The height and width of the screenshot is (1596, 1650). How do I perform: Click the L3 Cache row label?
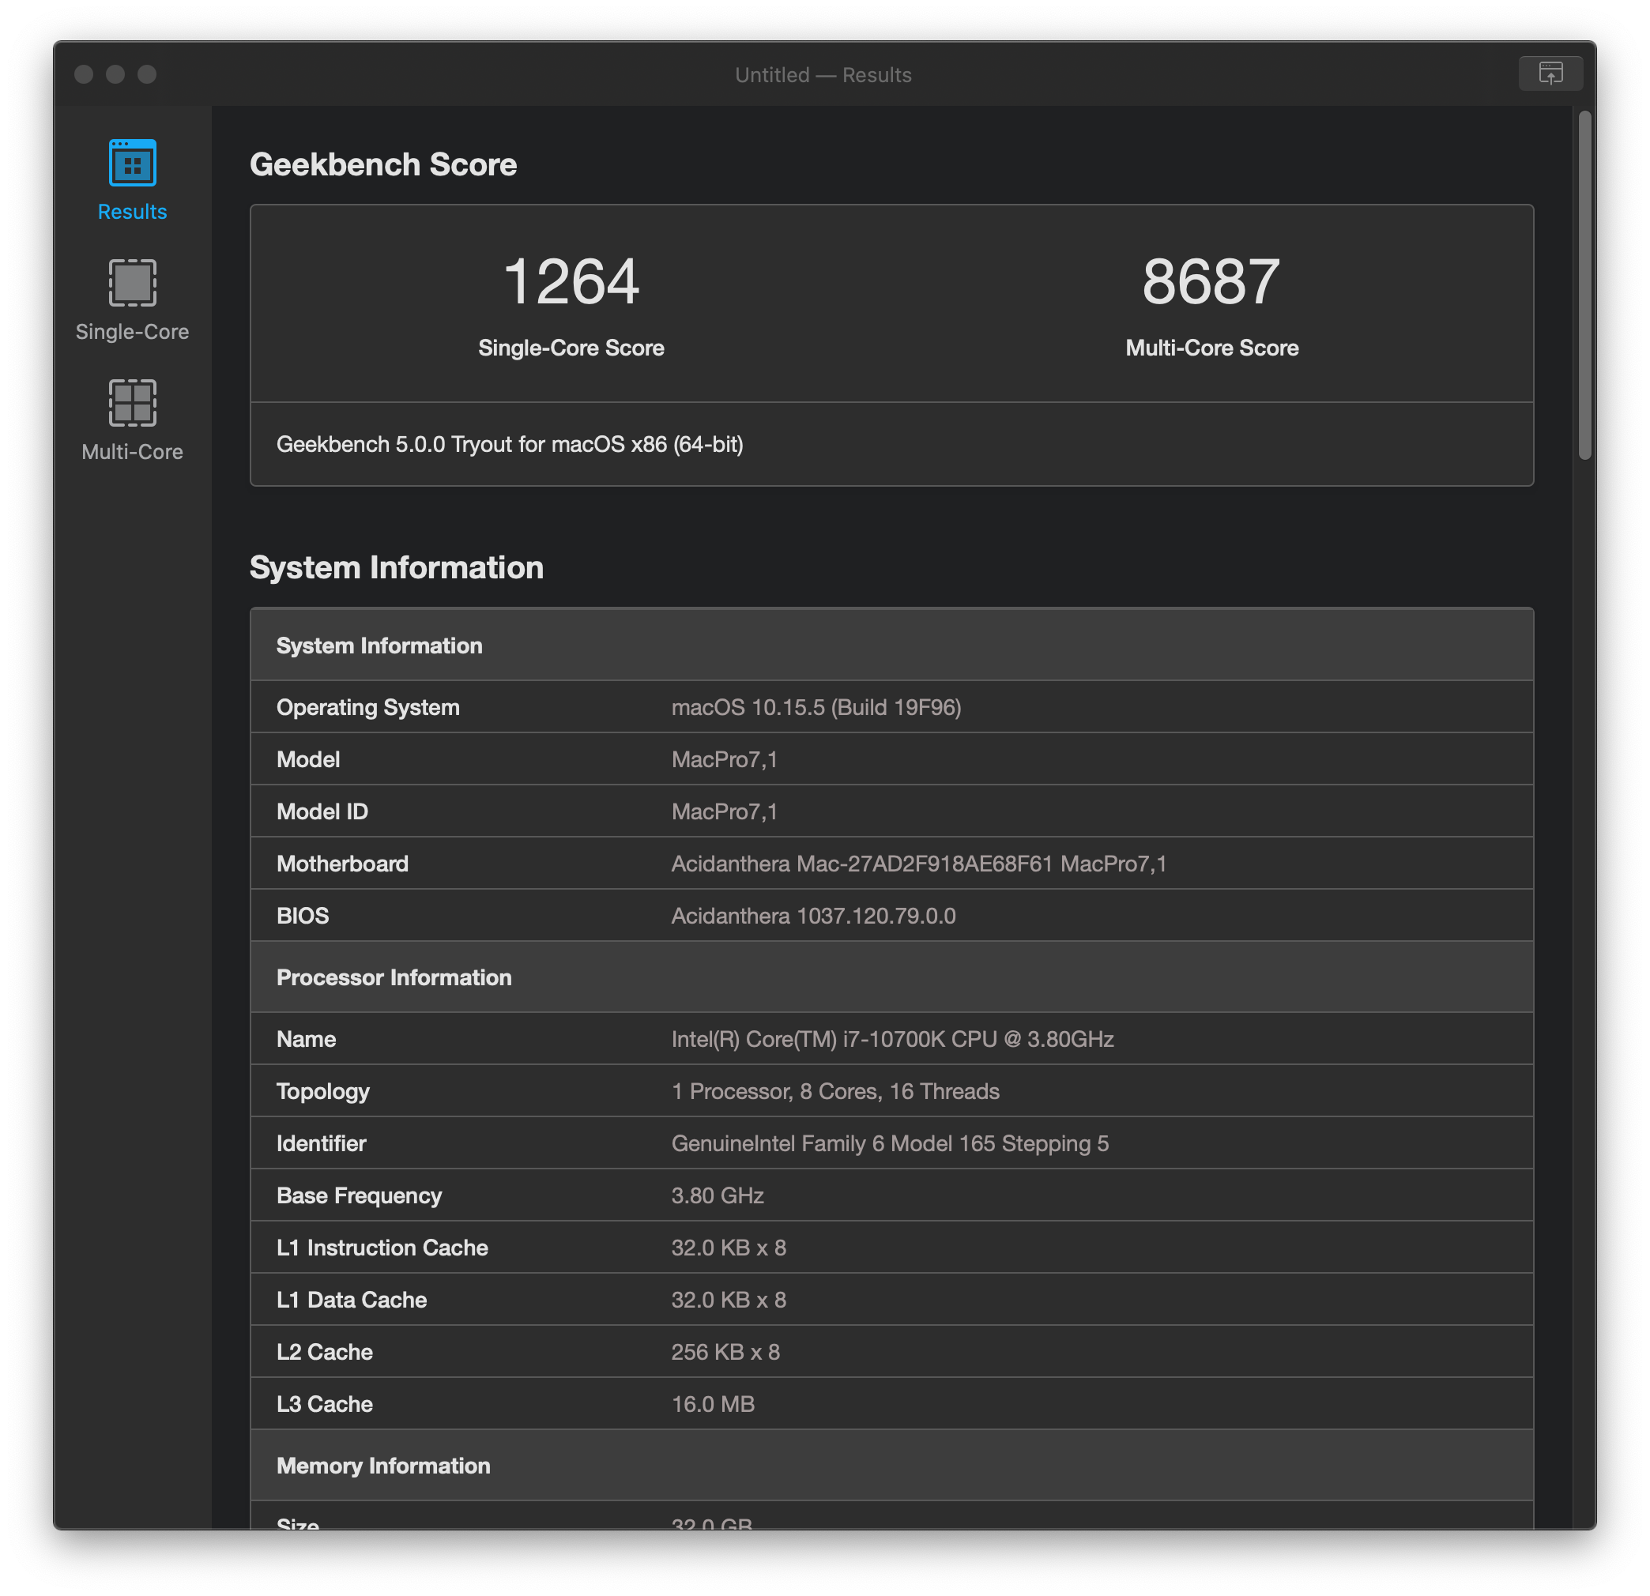(x=324, y=1404)
